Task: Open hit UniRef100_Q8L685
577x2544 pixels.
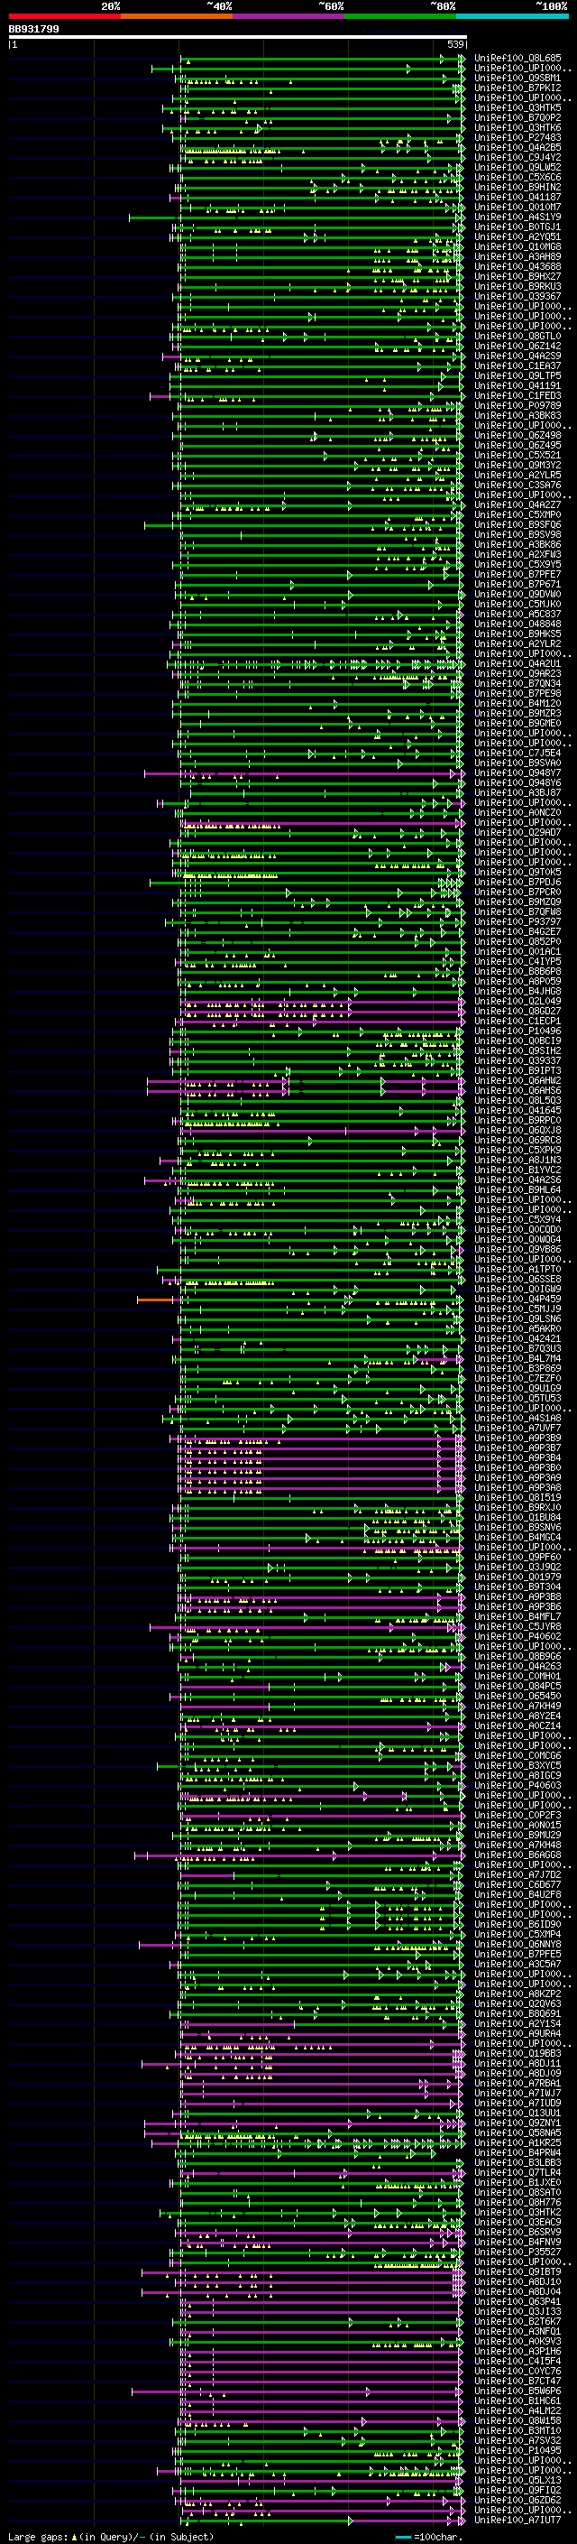Action: (517, 59)
